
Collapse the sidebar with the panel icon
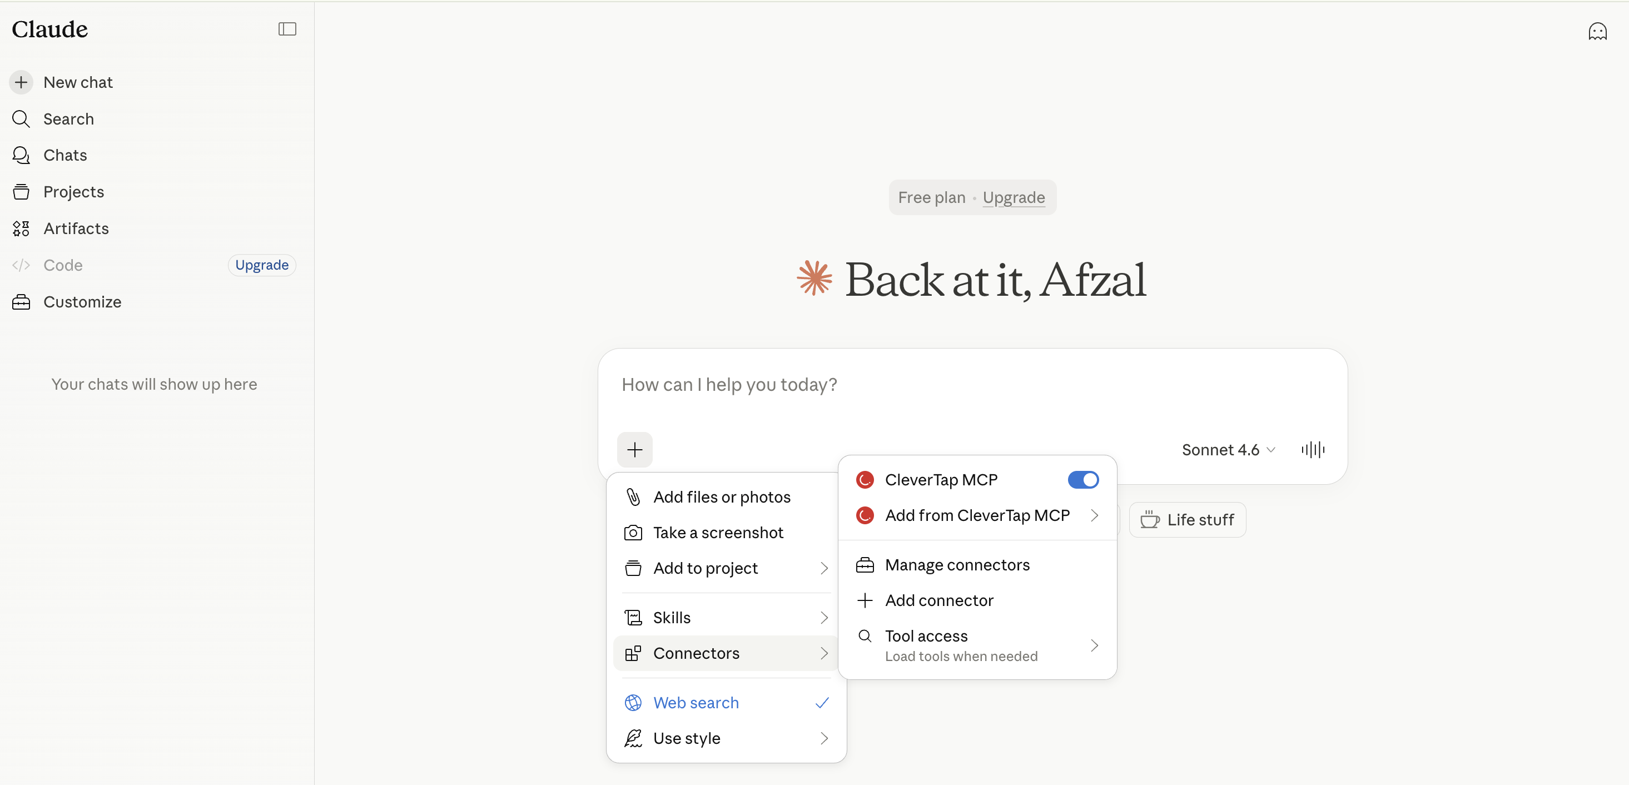coord(287,29)
